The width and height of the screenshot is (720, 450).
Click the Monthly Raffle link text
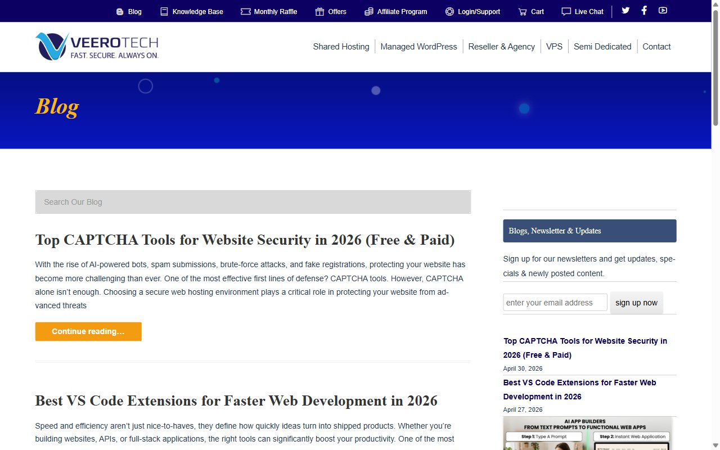coord(276,12)
